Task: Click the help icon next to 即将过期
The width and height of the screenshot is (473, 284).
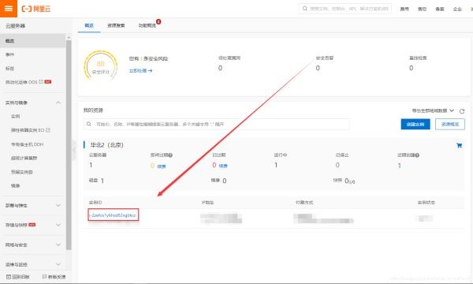Action: [x=170, y=155]
